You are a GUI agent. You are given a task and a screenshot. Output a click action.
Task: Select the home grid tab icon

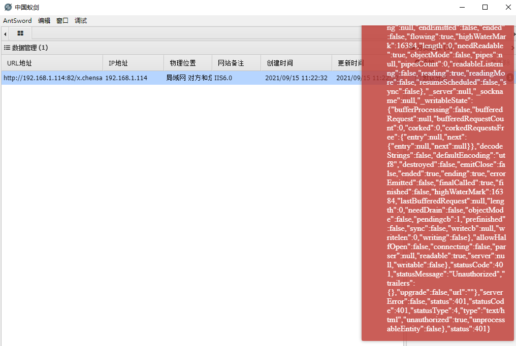(20, 33)
